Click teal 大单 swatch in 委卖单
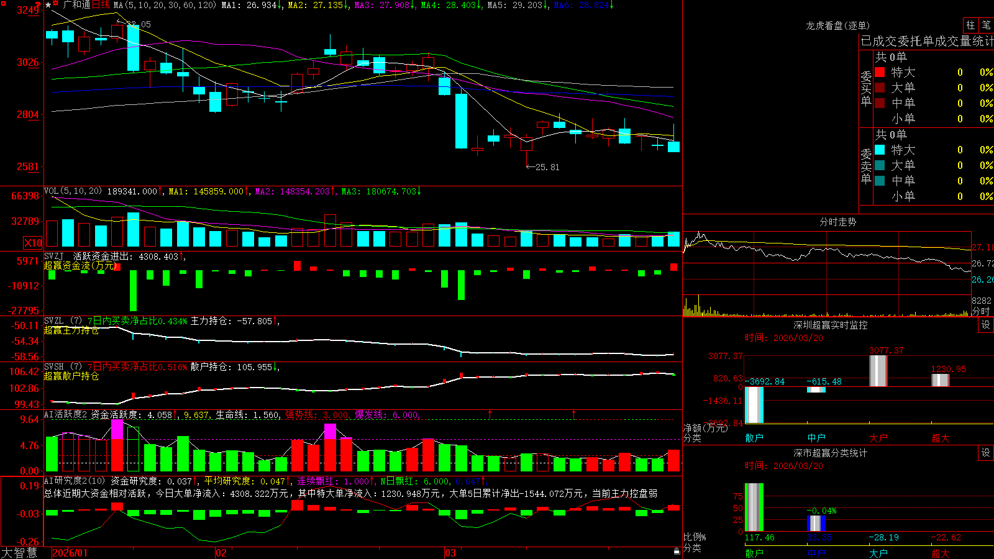994x559 pixels. tap(880, 165)
